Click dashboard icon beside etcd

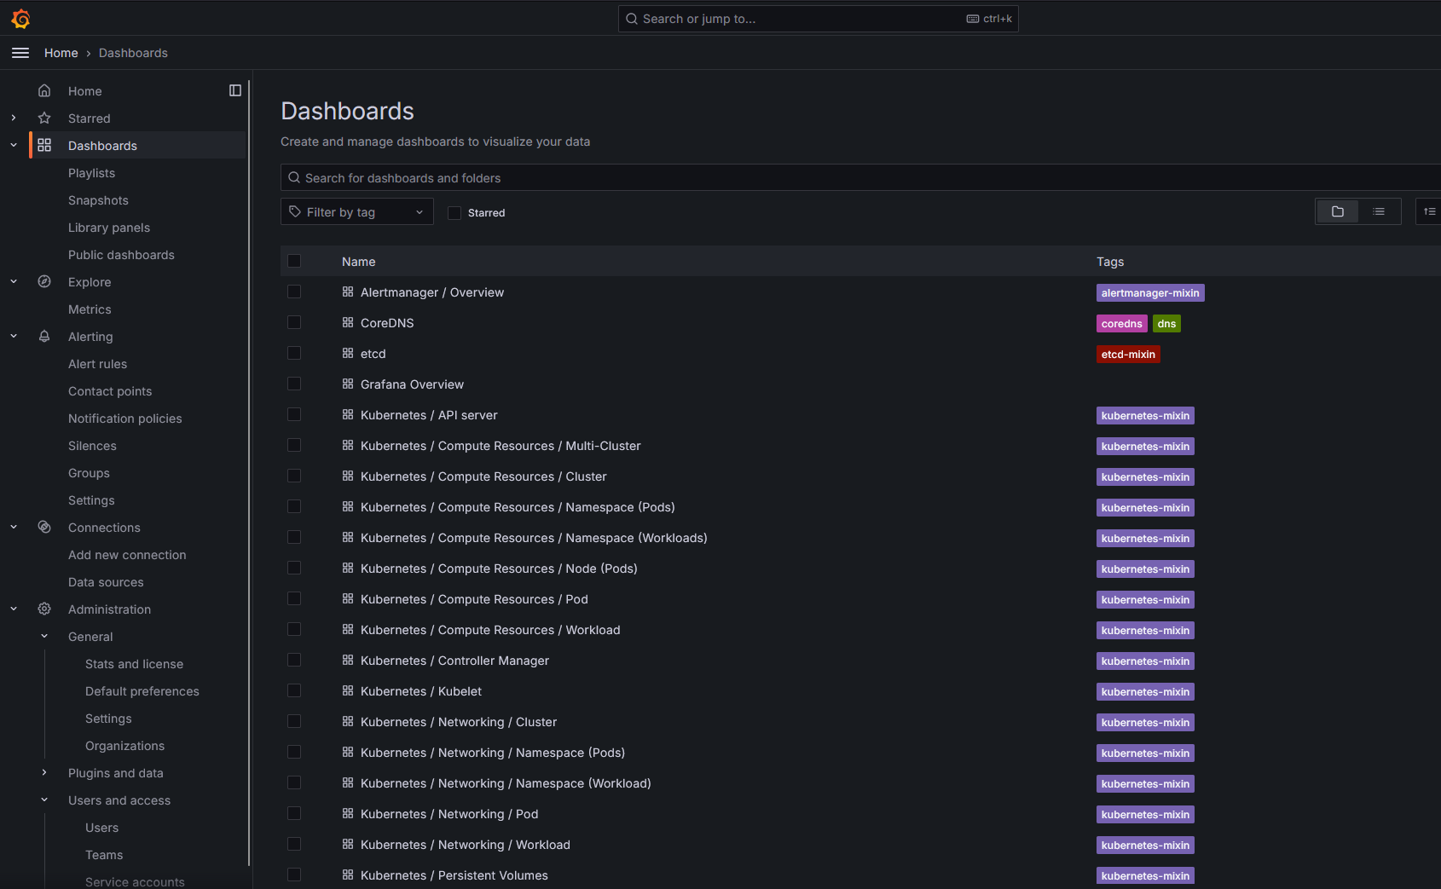click(348, 353)
